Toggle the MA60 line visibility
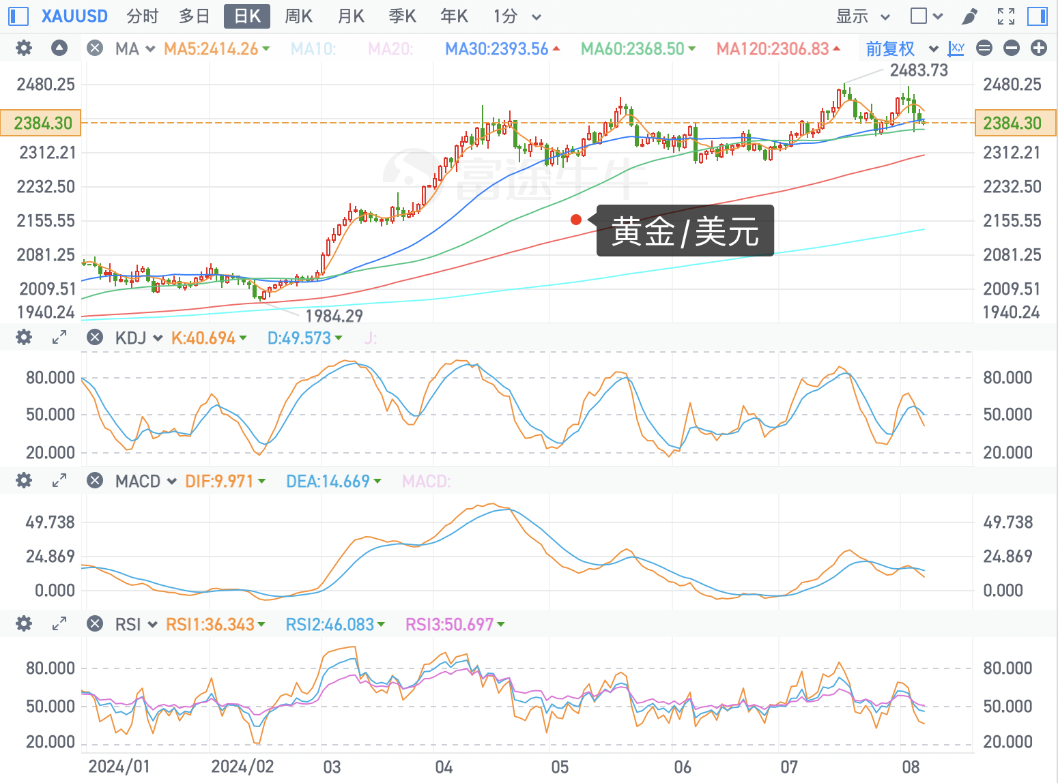Image resolution: width=1058 pixels, height=783 pixels. click(638, 48)
